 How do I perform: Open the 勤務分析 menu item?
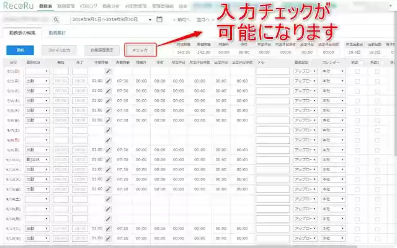pyautogui.click(x=111, y=6)
